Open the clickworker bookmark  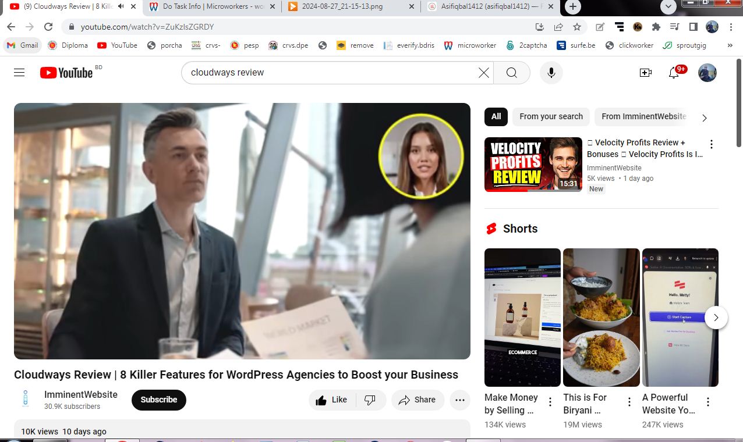pyautogui.click(x=629, y=45)
